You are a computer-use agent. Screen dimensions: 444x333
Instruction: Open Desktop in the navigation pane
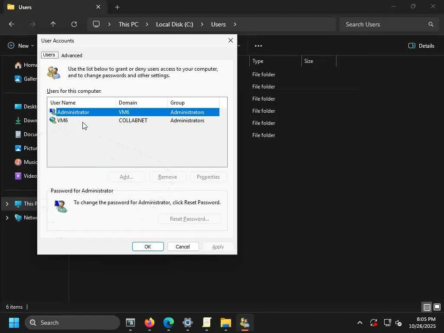point(26,107)
